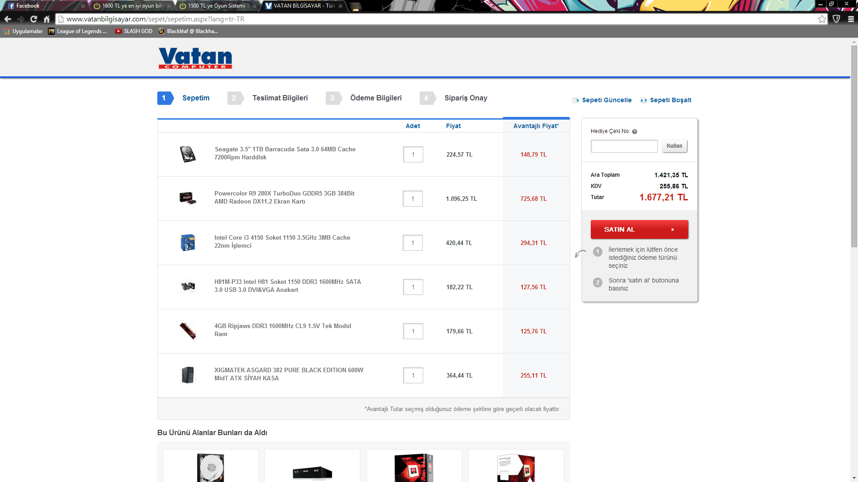Open the Powercolor R9 280X product image
The image size is (858, 482).
188,198
